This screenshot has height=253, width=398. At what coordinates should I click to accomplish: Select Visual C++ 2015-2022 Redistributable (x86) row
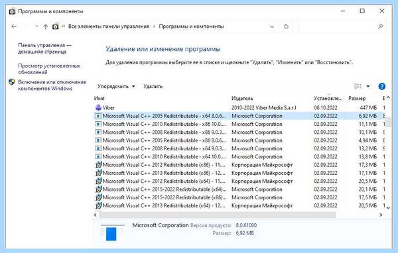pyautogui.click(x=240, y=197)
